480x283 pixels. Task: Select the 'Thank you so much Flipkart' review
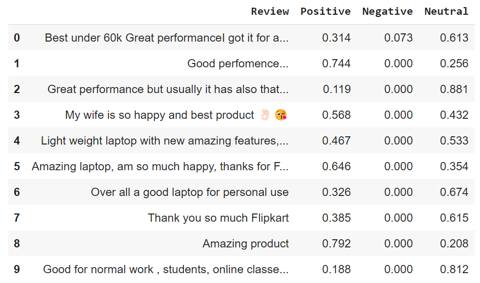tap(218, 218)
